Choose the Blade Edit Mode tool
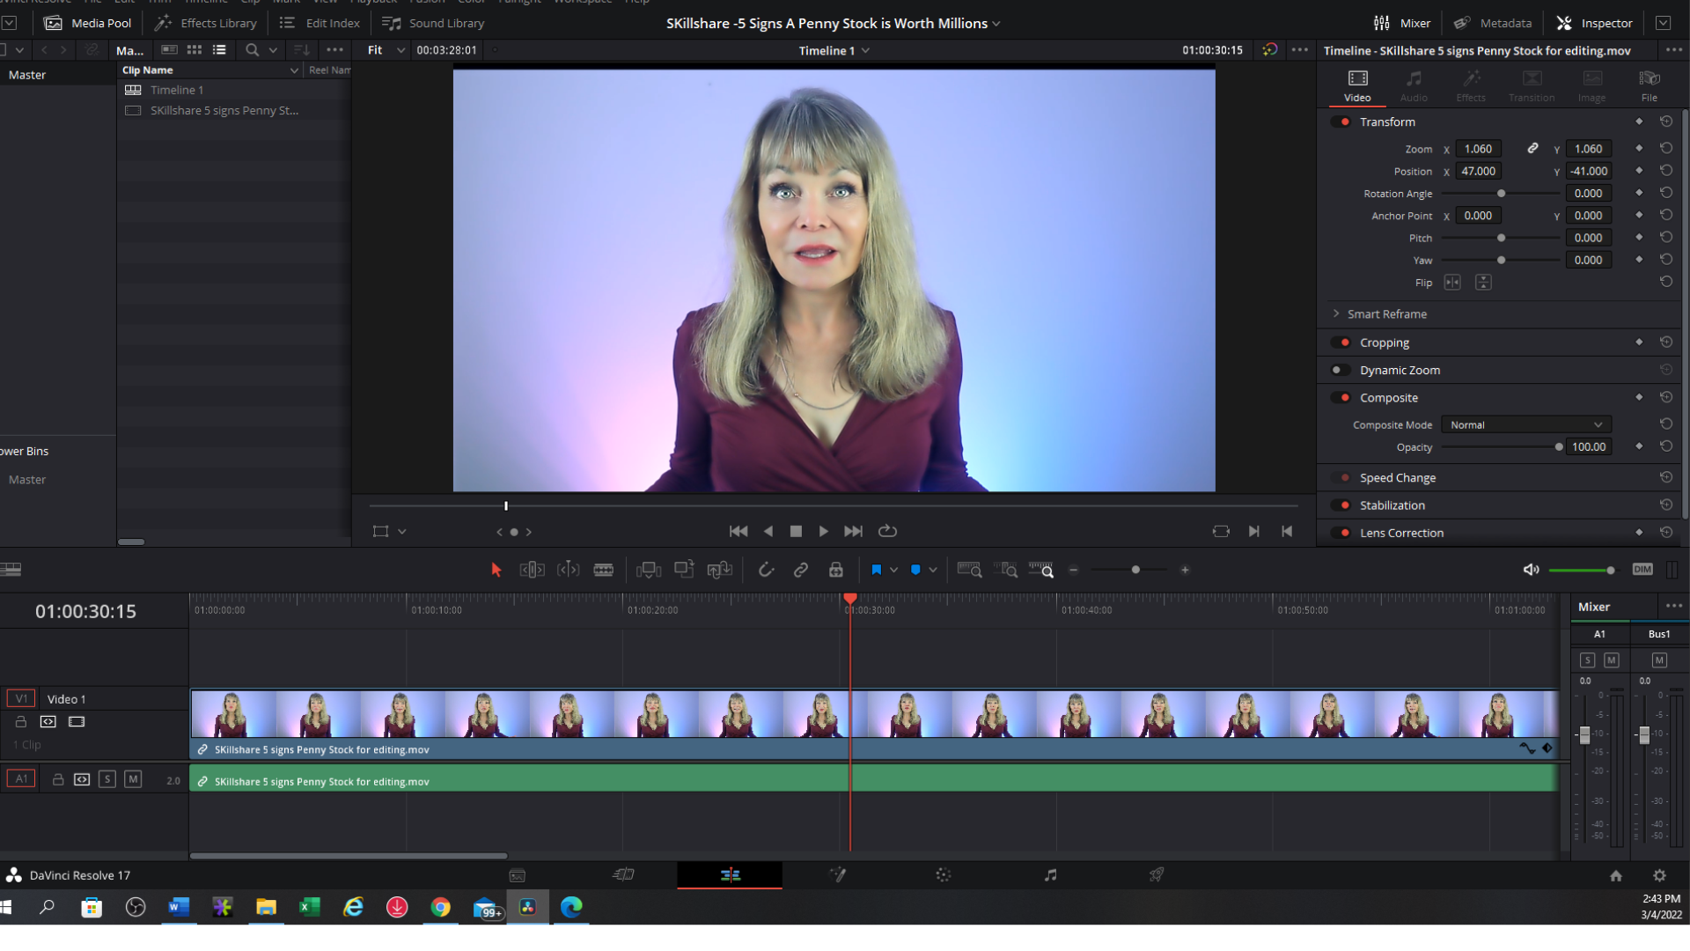This screenshot has height=951, width=1690. tap(604, 570)
